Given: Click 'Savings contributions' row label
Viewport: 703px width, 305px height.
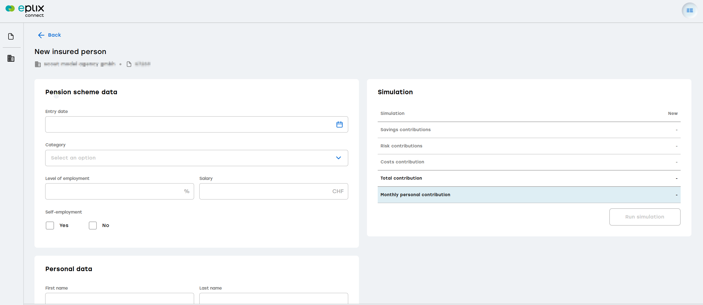Looking at the screenshot, I should tap(405, 129).
